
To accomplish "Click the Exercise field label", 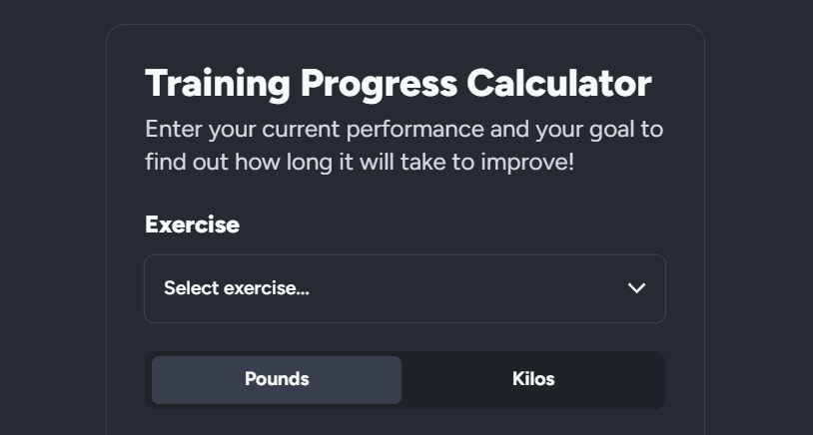I will (x=192, y=224).
